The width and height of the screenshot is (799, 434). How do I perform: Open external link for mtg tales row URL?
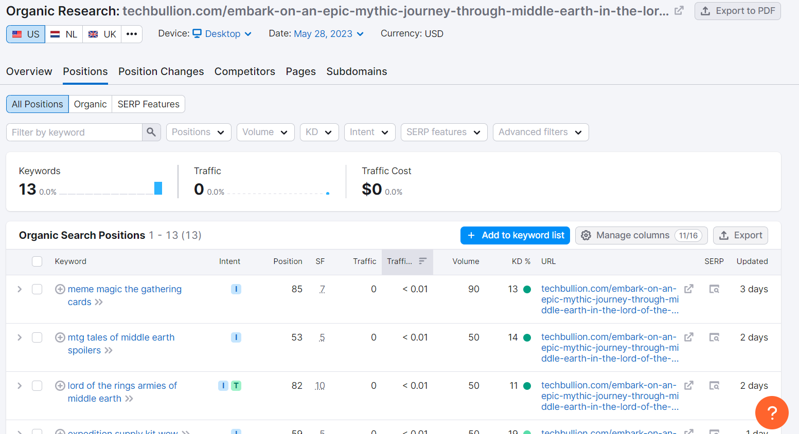click(x=689, y=337)
